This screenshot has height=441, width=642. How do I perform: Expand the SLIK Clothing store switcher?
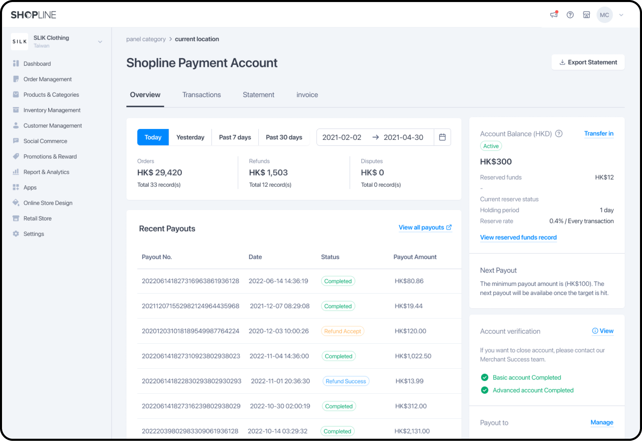tap(100, 42)
